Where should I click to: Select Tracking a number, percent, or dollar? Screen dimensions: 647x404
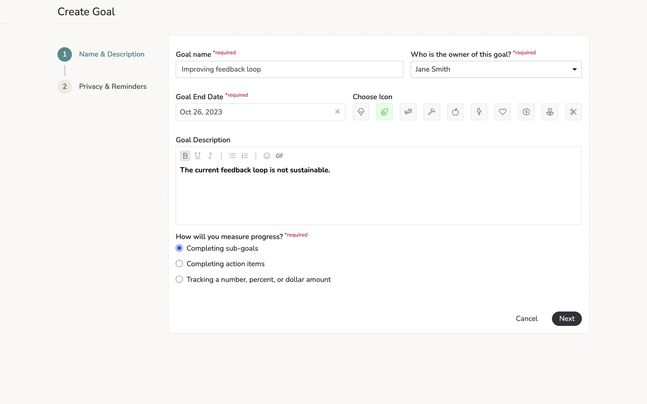179,279
